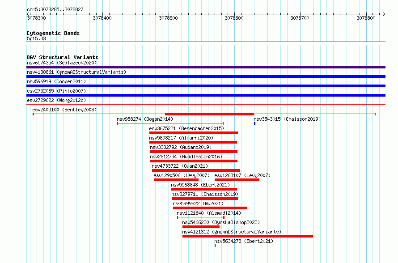Image resolution: width=398 pixels, height=263 pixels.
Task: Open the nsv5568848 (Ebert2021) label
Action: tap(200, 185)
